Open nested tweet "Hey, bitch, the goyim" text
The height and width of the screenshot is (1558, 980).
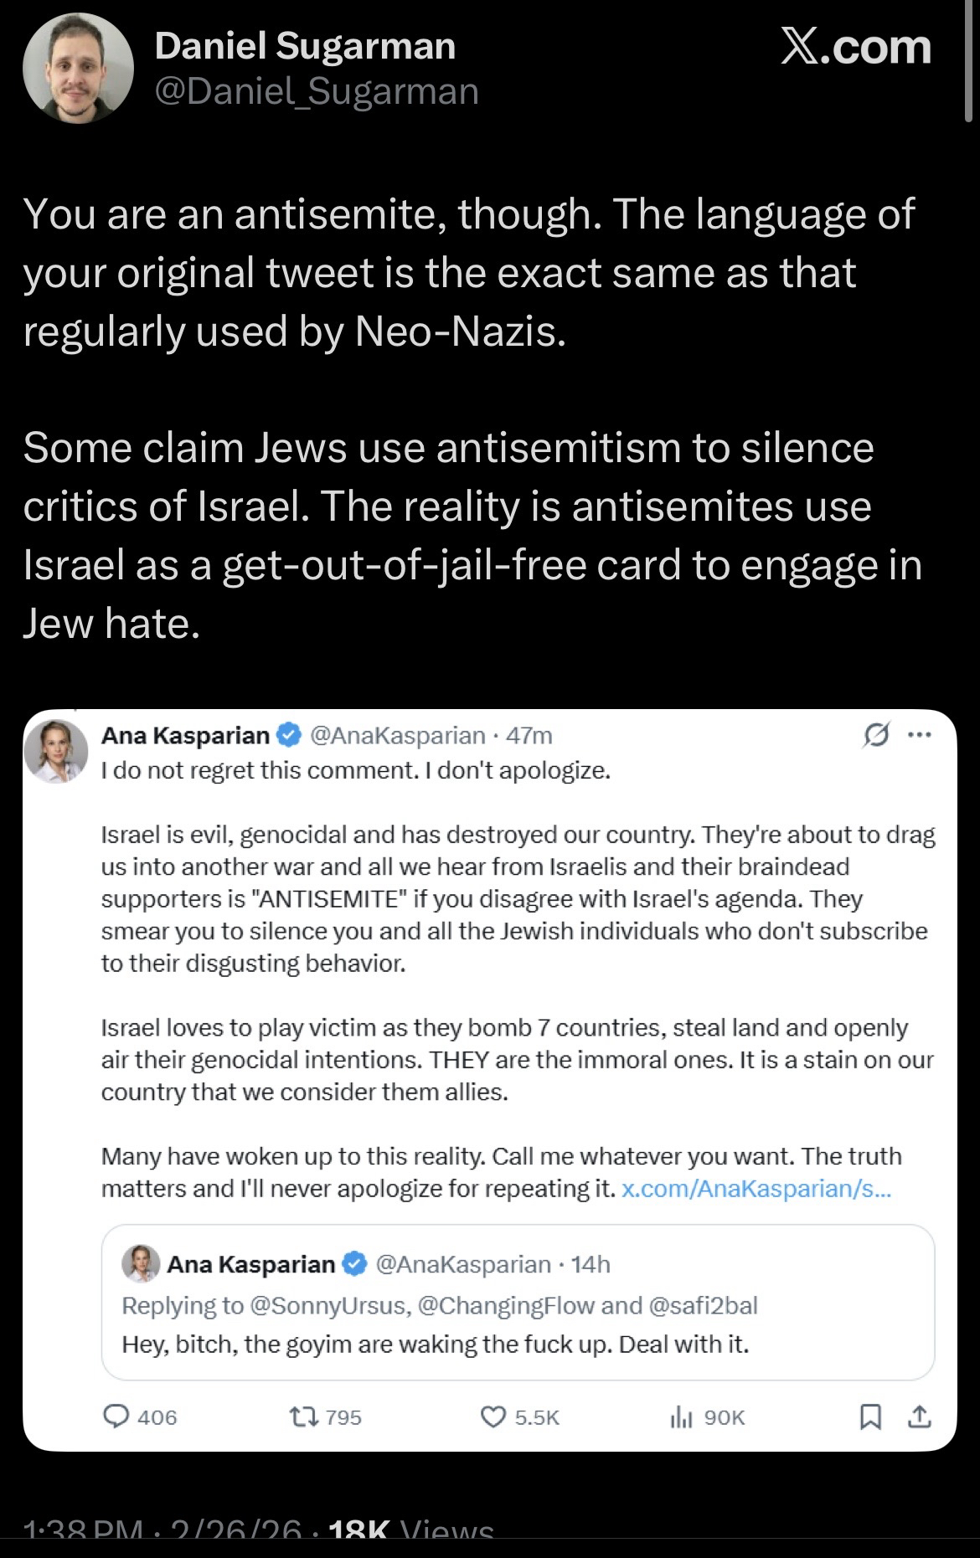pos(435,1345)
